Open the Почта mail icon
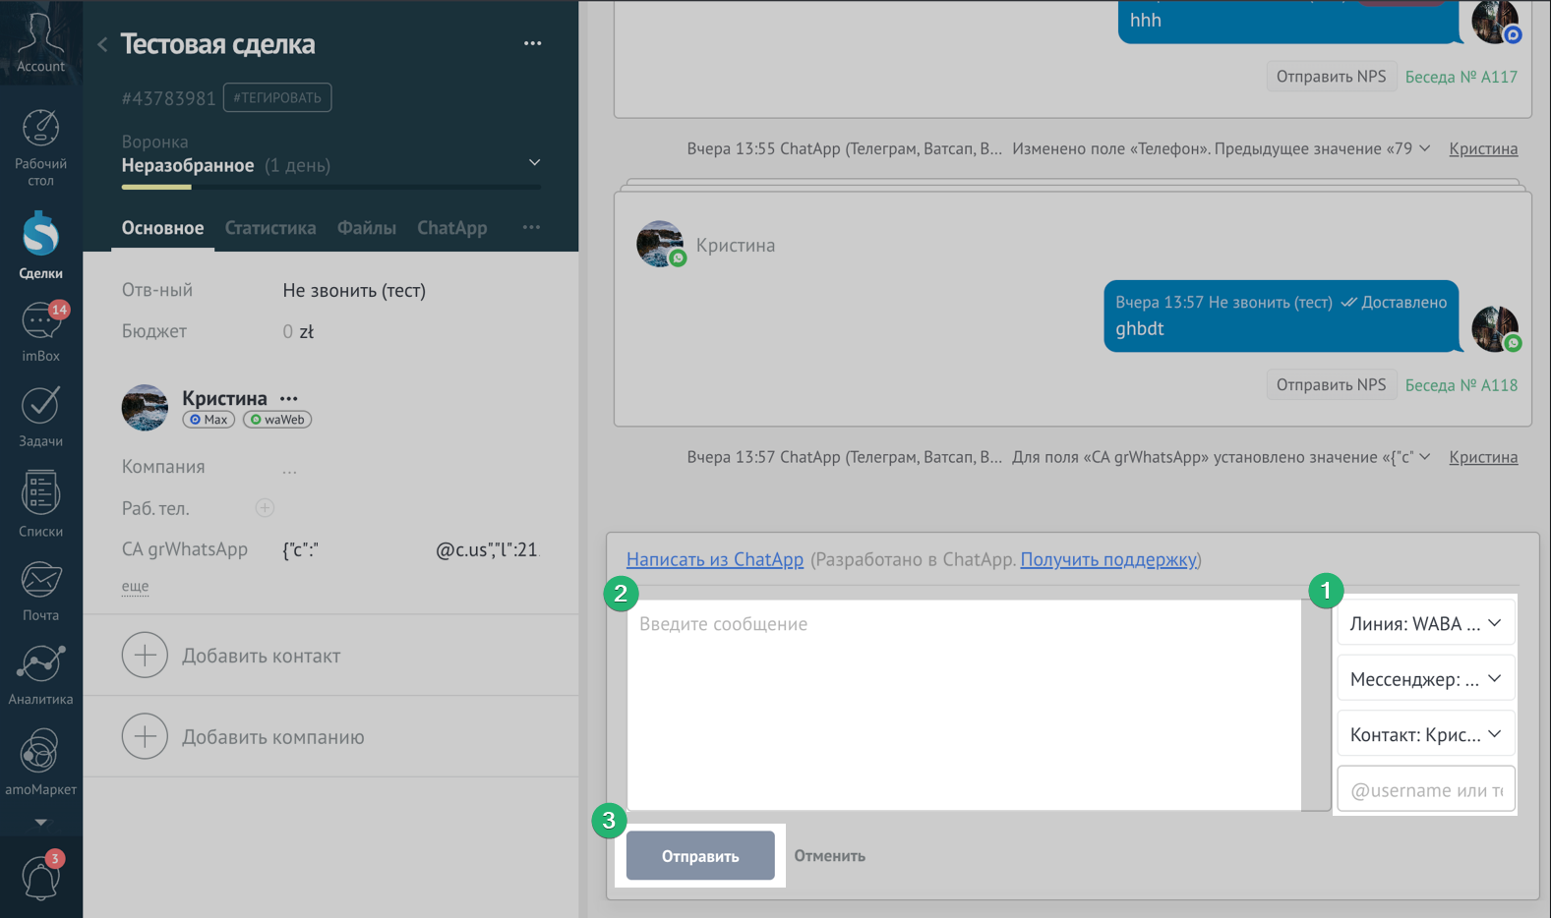Image resolution: width=1551 pixels, height=918 pixels. 40,580
